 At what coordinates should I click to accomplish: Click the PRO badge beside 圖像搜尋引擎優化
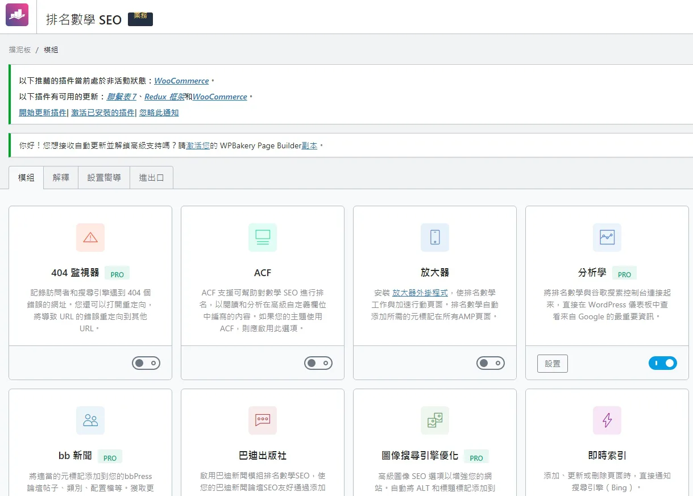476,457
